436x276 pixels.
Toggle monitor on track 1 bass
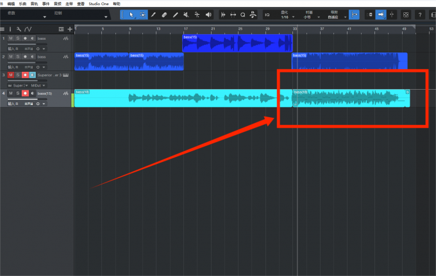pos(33,38)
